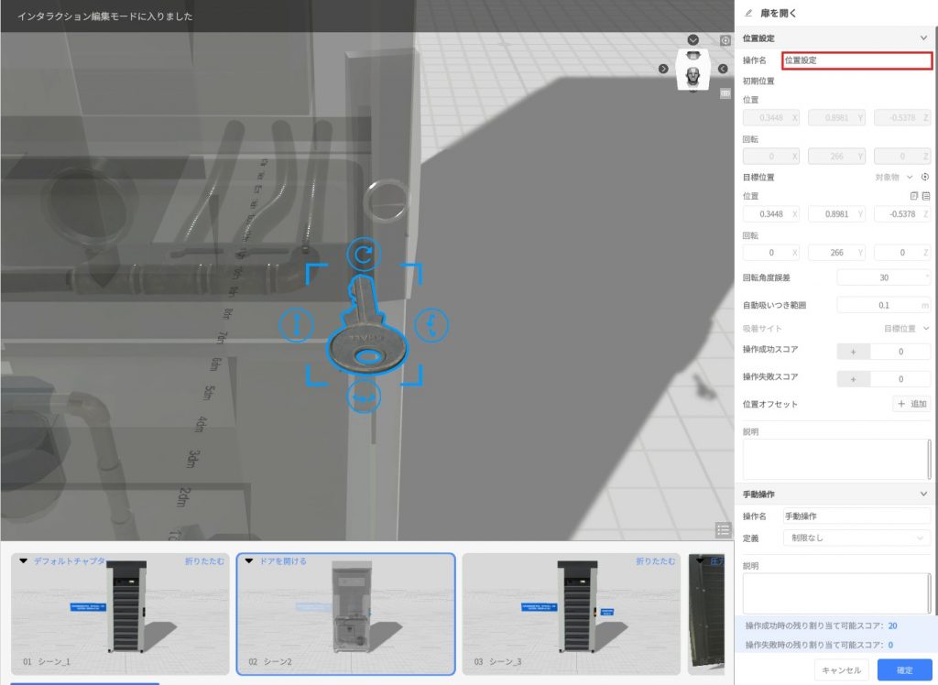
Task: Collapse the 手動操作 section
Action: pyautogui.click(x=923, y=495)
